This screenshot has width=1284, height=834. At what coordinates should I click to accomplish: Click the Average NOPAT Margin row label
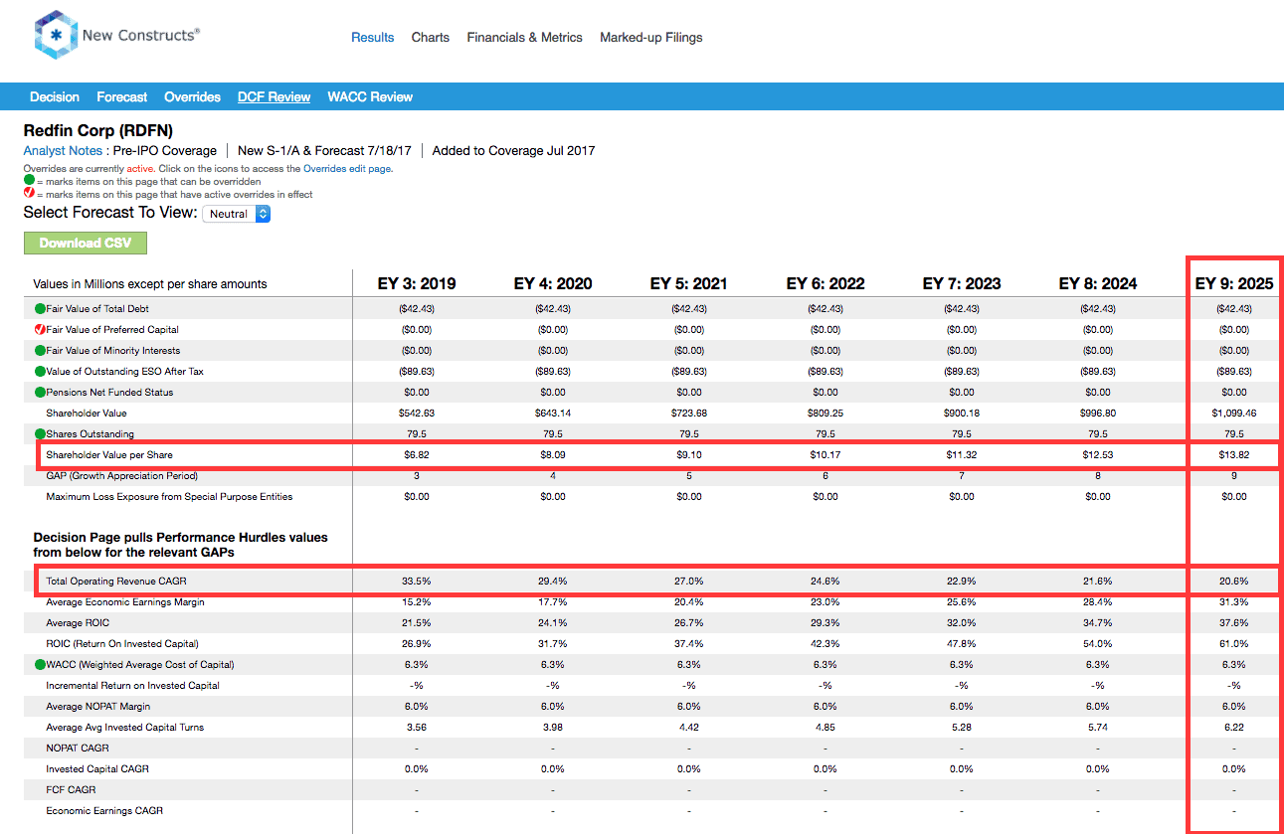(98, 706)
